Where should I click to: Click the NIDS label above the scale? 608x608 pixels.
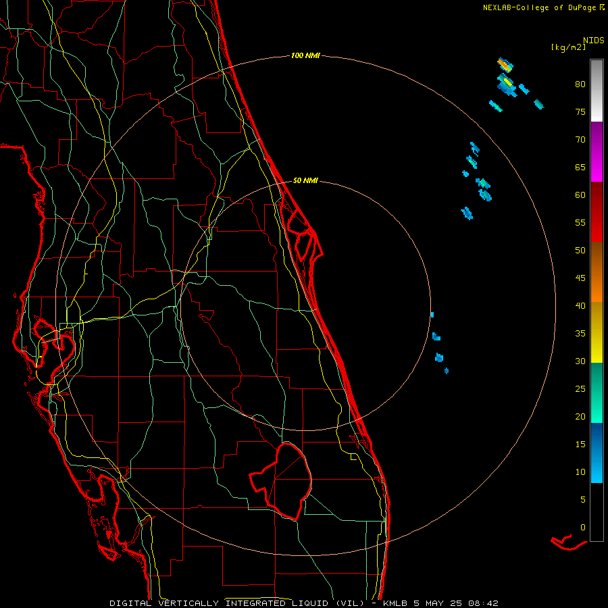(593, 41)
